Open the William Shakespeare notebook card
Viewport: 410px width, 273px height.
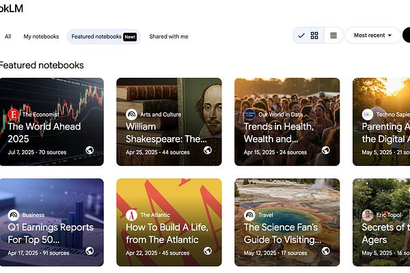(169, 121)
